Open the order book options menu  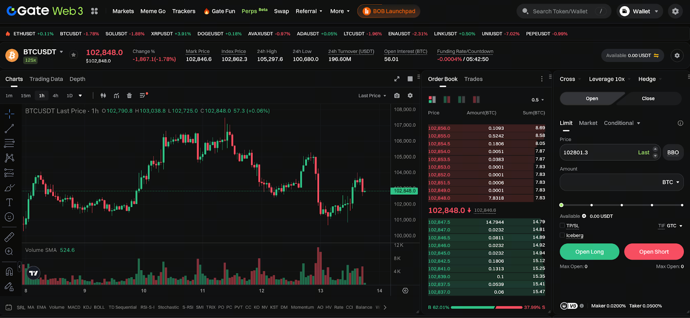pyautogui.click(x=542, y=79)
